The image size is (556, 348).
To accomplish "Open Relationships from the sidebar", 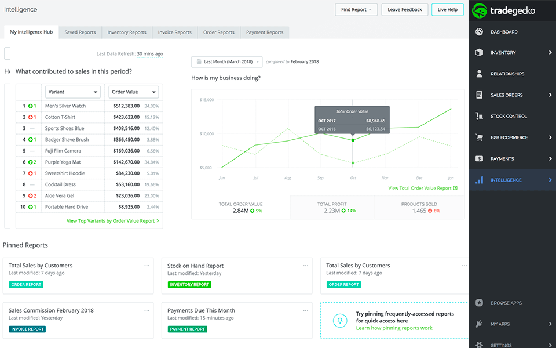I will pyautogui.click(x=480, y=74).
